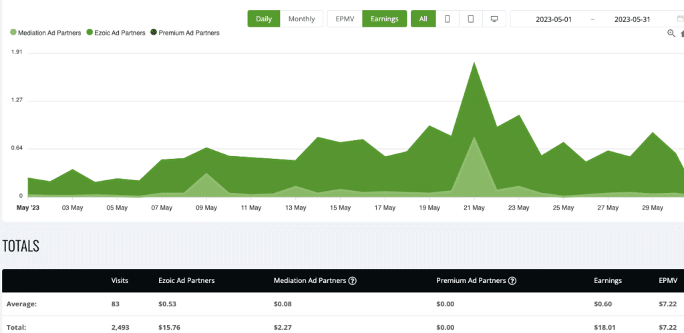
Task: Select the EPMV metric button
Action: tap(345, 19)
